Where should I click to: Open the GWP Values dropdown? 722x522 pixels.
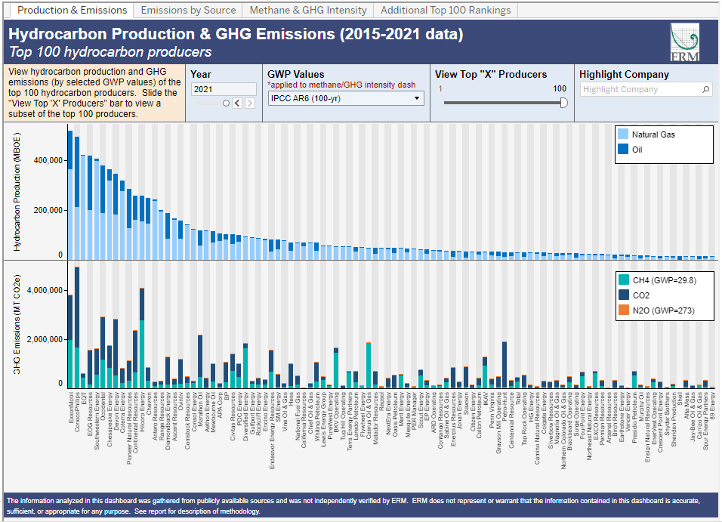346,98
